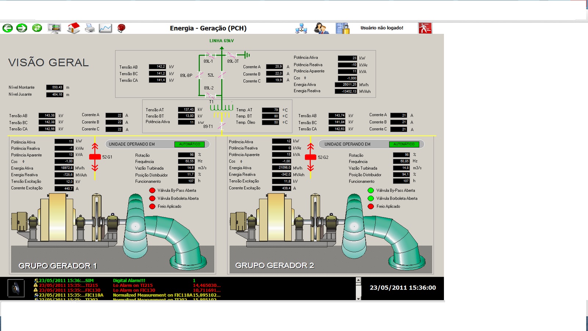Image resolution: width=588 pixels, height=331 pixels.
Task: Open the trend chart icon
Action: tap(105, 28)
